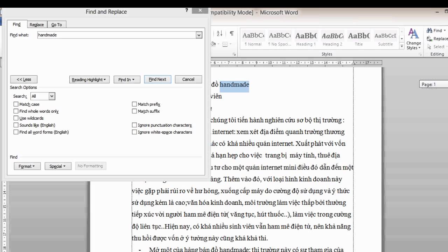Enable Find whole words only
Image resolution: width=448 pixels, height=252 pixels.
tap(16, 111)
